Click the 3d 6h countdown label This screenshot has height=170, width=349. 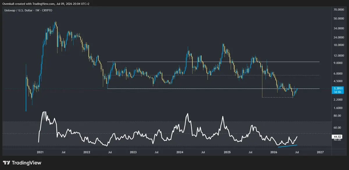tap(337, 92)
